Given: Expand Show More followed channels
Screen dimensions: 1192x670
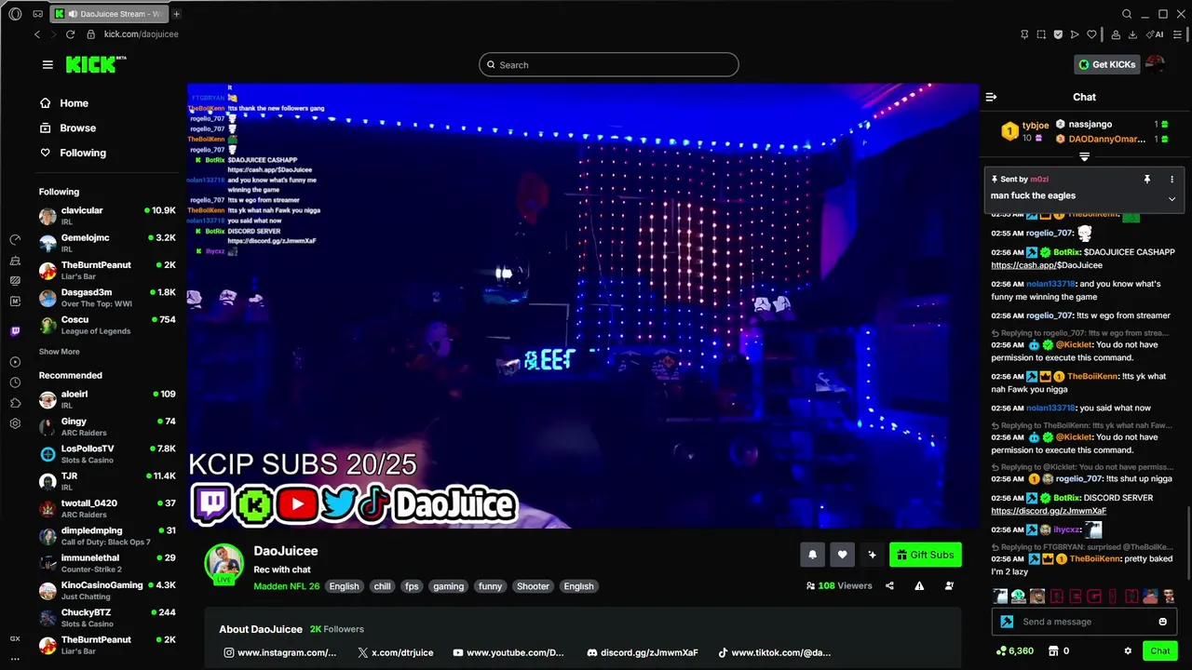Looking at the screenshot, I should pyautogui.click(x=59, y=352).
